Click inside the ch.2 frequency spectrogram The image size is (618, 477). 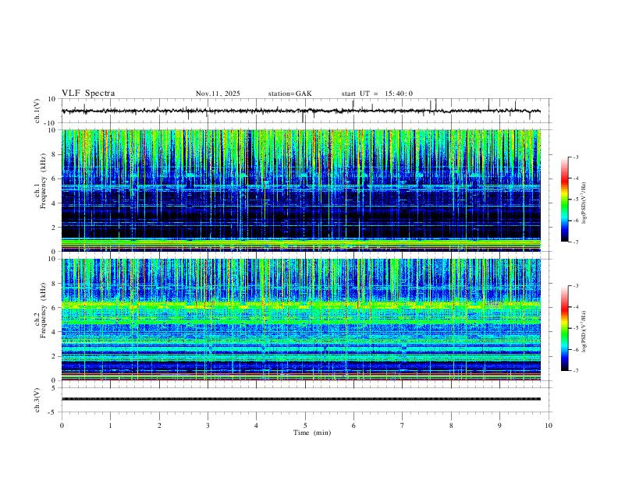point(300,320)
